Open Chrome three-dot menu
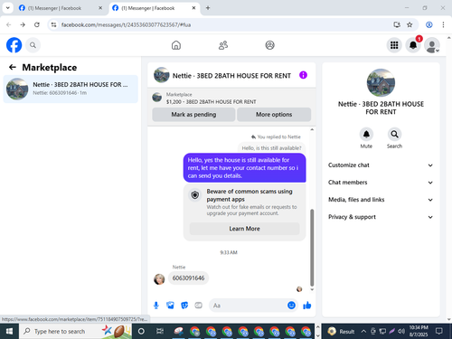Viewport: 452px width, 339px height. click(443, 24)
